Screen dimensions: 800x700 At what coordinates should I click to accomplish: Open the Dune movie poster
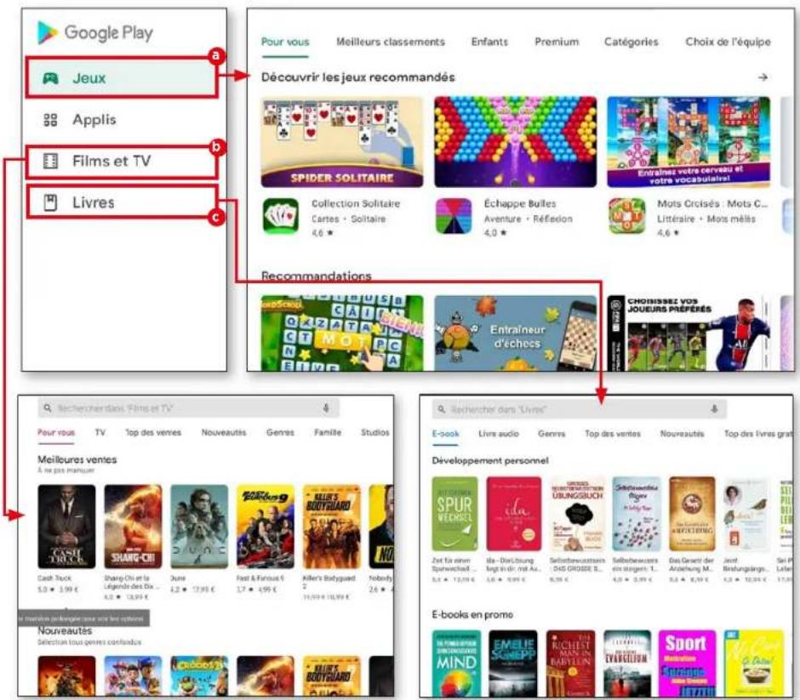[199, 526]
